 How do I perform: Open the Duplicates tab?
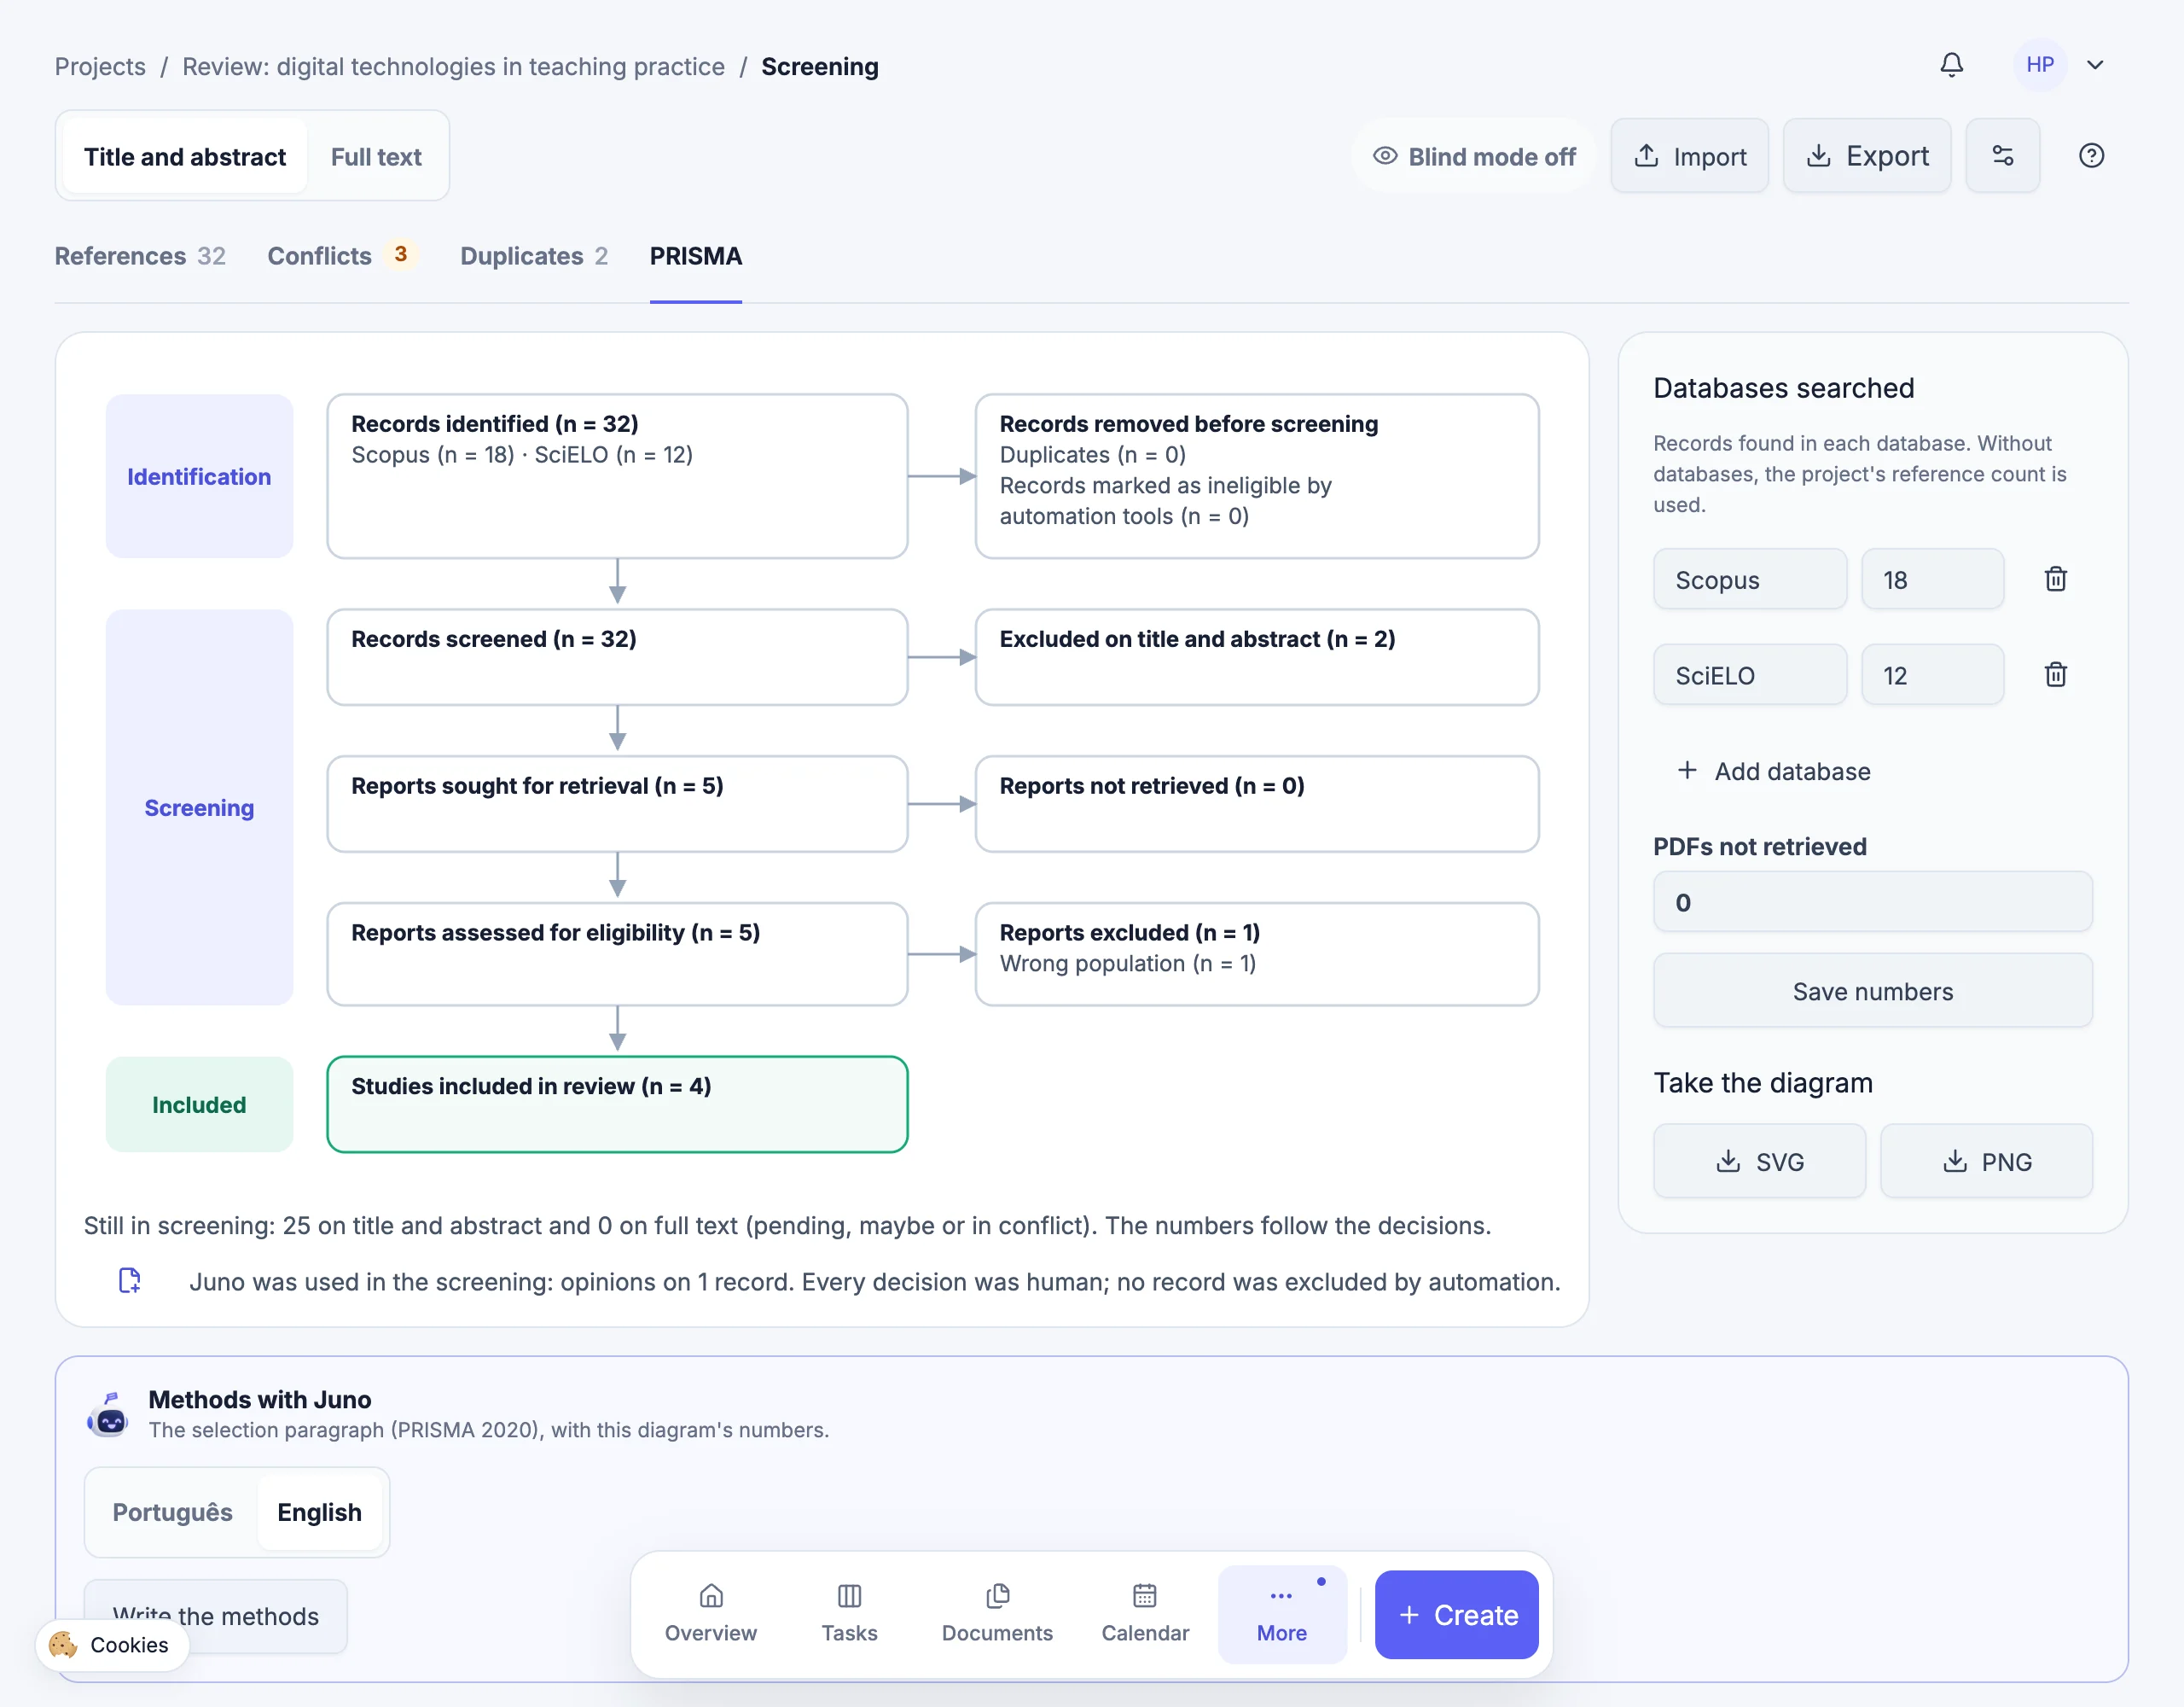tap(534, 256)
